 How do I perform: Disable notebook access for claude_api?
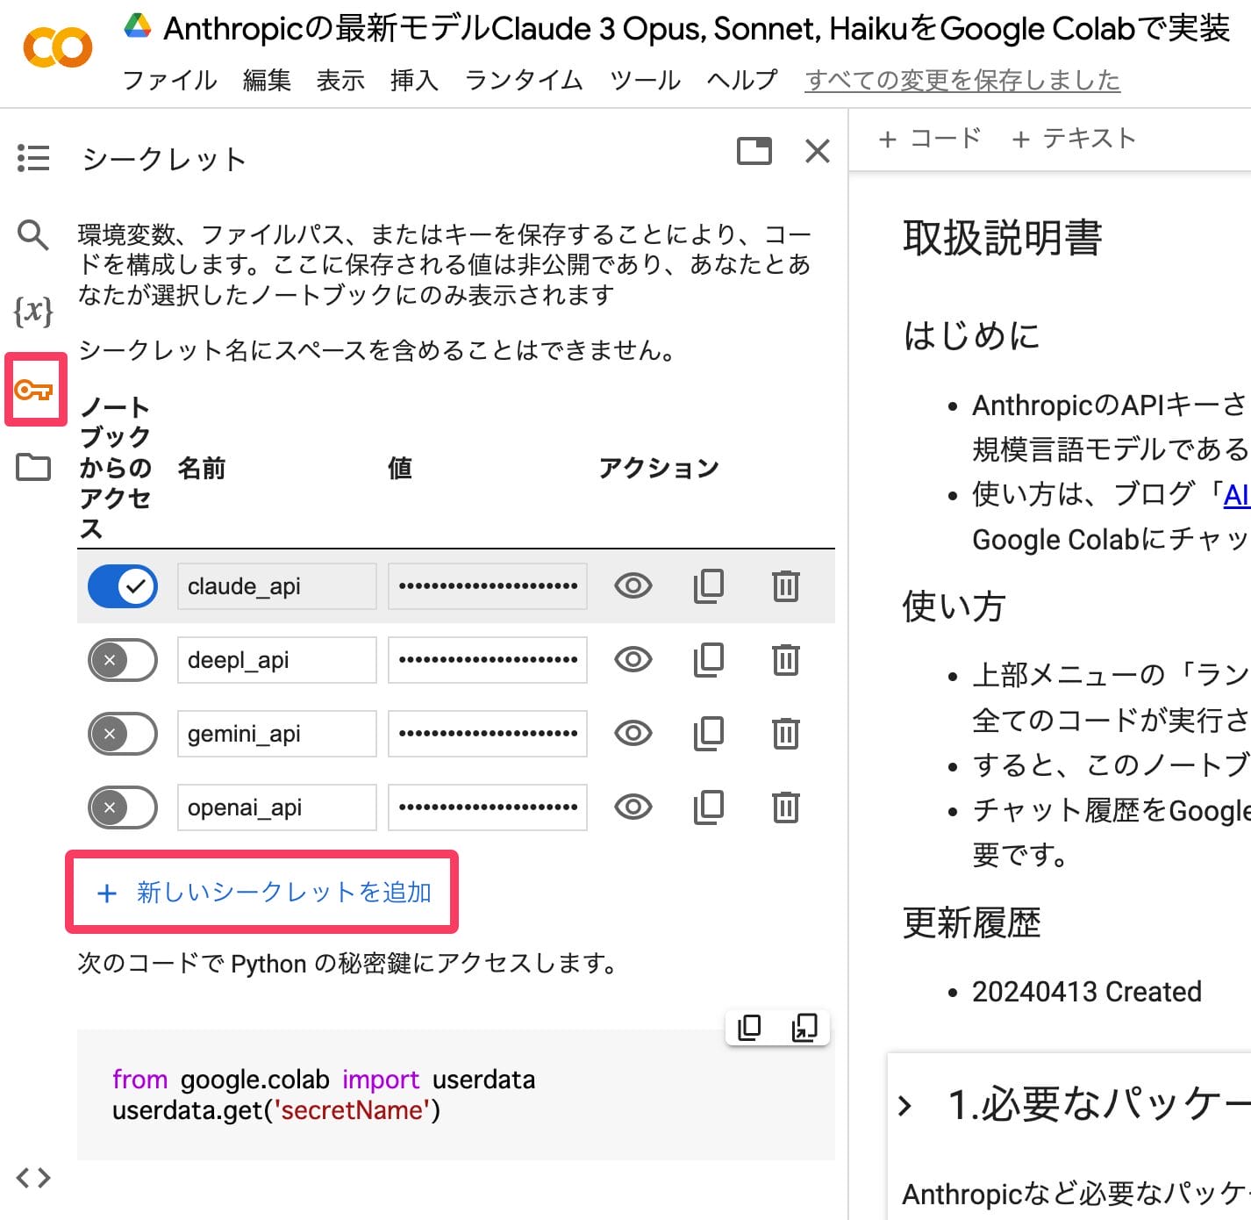pos(123,586)
